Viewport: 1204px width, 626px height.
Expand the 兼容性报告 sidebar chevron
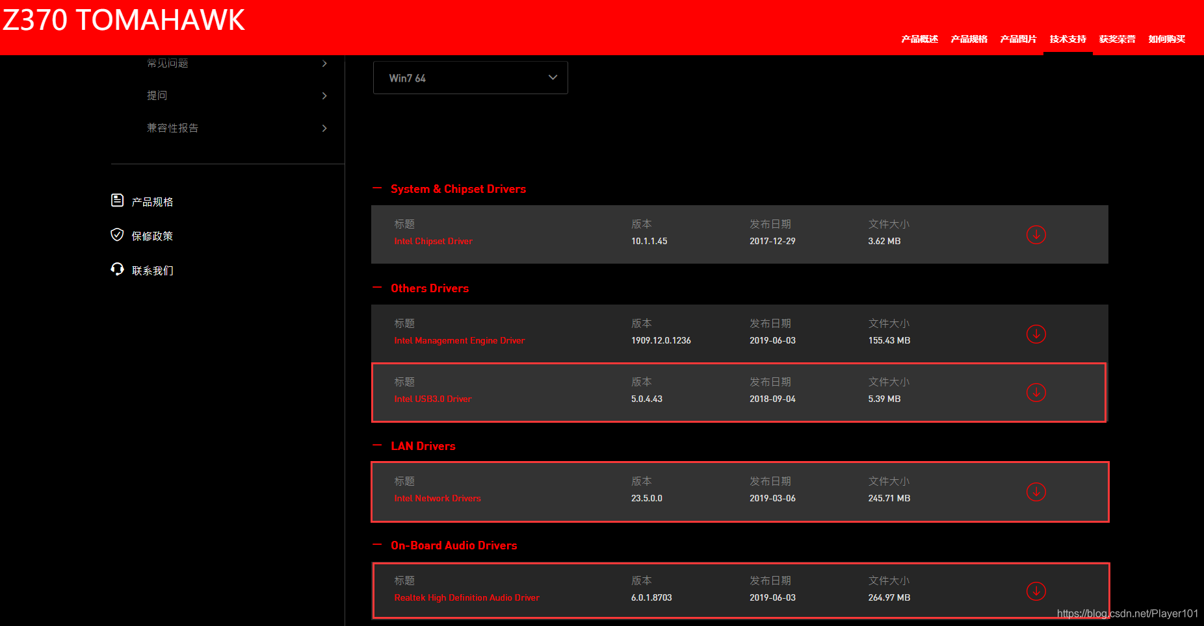(x=324, y=128)
